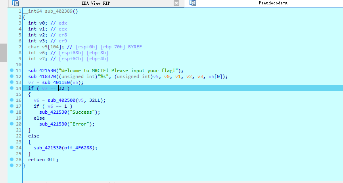The image size is (343, 183).
Task: Click breakpoint dot on line 18
Action: 12,112
